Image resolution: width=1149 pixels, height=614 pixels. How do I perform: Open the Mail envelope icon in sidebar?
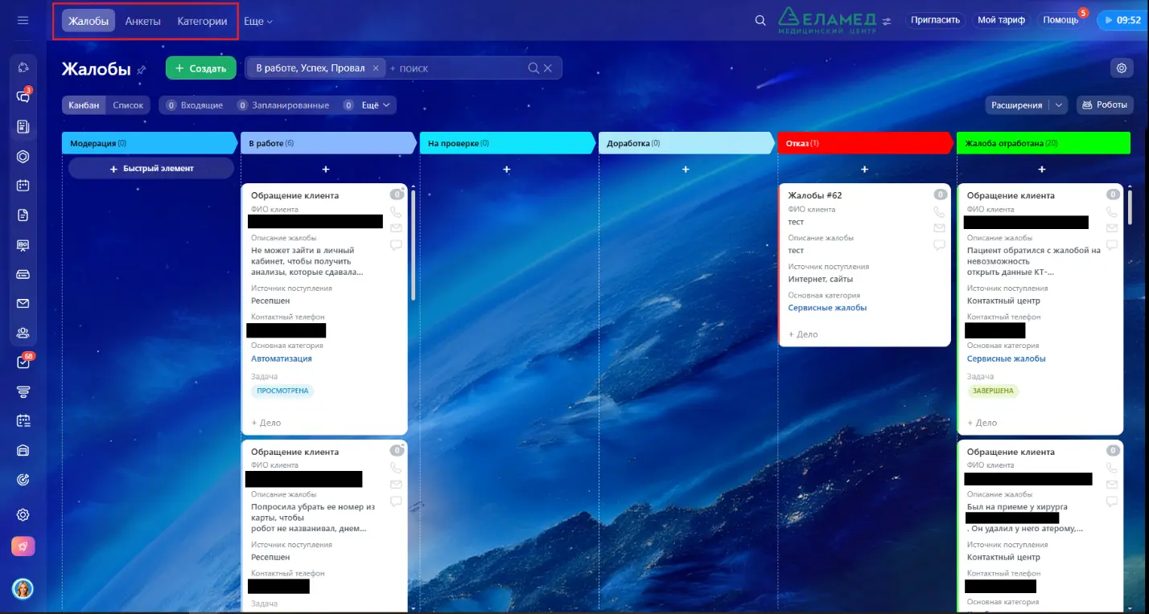click(23, 303)
